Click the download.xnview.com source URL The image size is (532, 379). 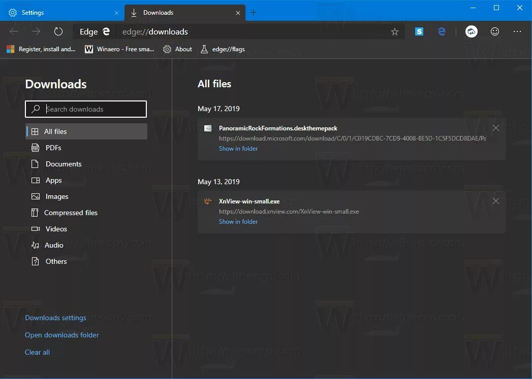289,212
